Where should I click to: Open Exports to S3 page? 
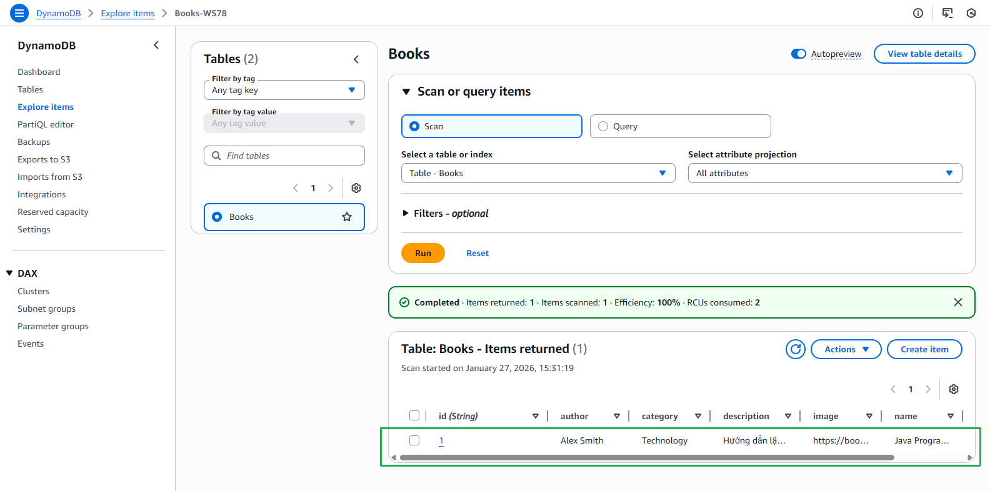pyautogui.click(x=44, y=159)
